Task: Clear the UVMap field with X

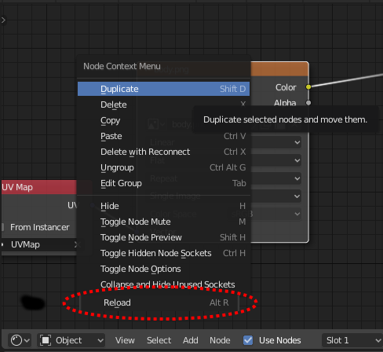Action: click(x=77, y=244)
